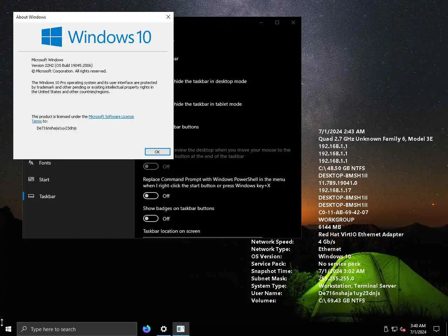Click '6144 MB' memory value
The height and width of the screenshot is (336, 448).
pyautogui.click(x=330, y=227)
